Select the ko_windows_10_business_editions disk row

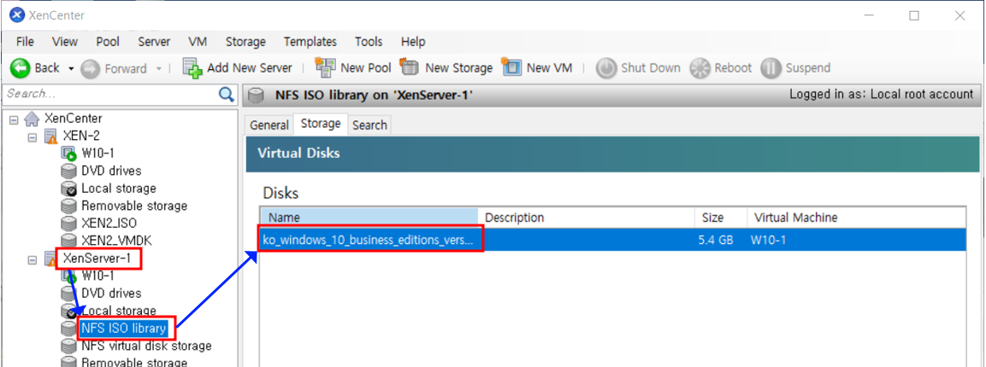coord(613,240)
